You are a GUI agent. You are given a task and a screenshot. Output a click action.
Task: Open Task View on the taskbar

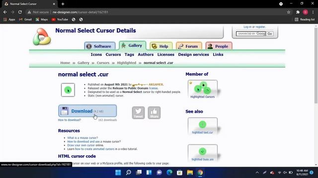[x=139, y=173]
